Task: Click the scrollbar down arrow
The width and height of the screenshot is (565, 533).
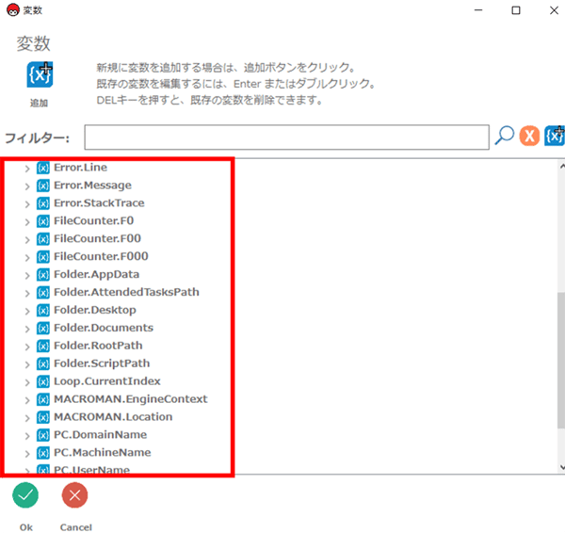Action: (x=561, y=467)
